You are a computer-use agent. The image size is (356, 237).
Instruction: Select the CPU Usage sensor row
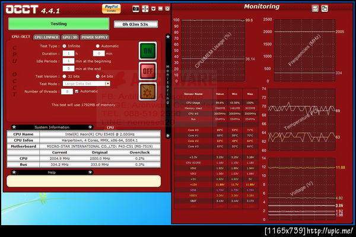(x=216, y=103)
